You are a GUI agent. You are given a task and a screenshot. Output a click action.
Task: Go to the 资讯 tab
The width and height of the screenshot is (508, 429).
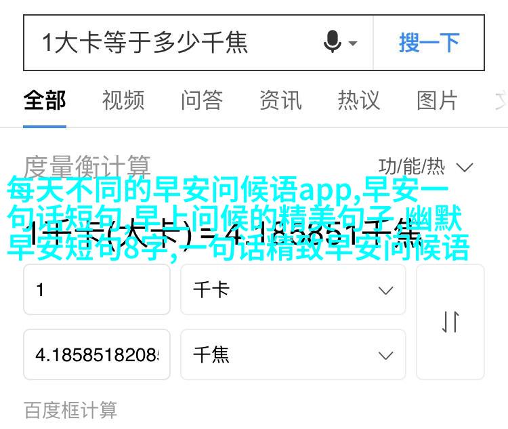[280, 100]
